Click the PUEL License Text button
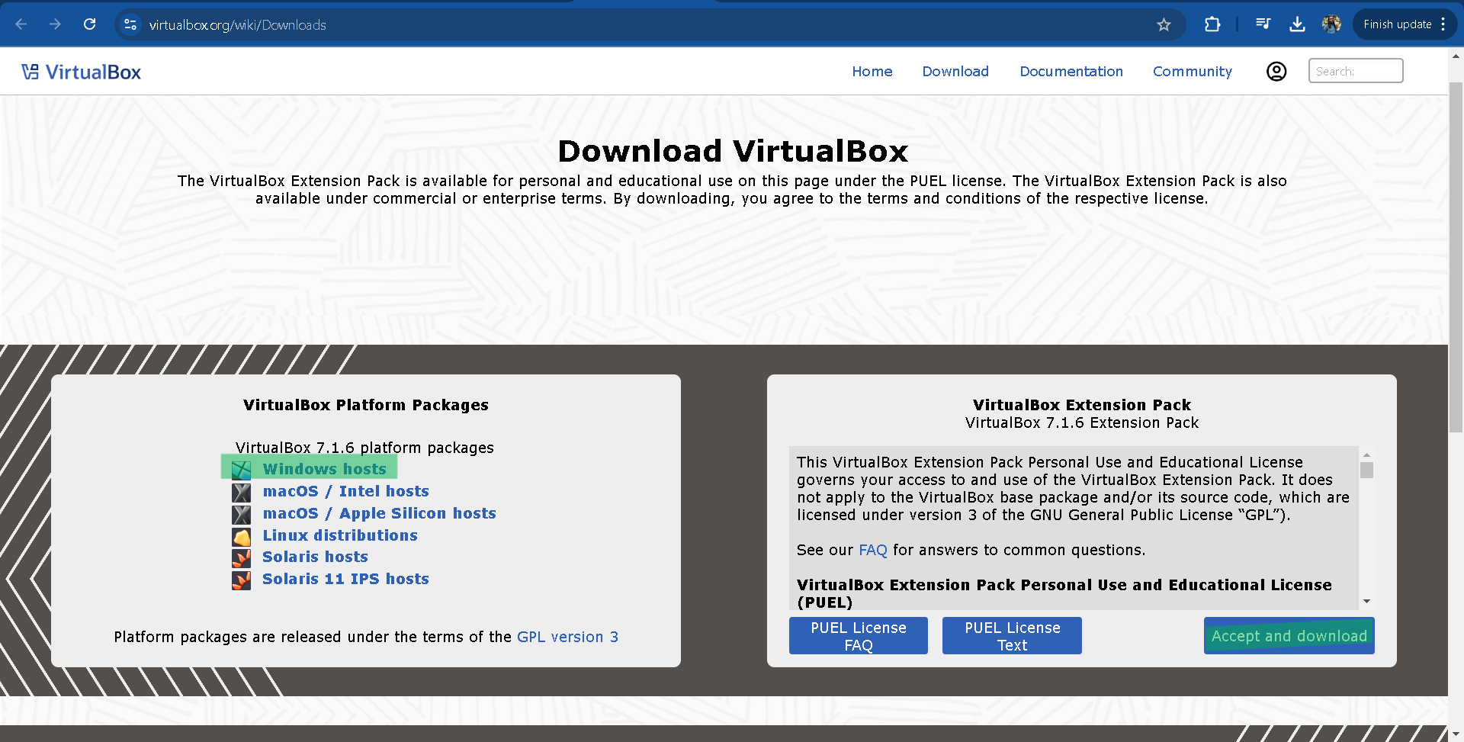This screenshot has width=1464, height=742. (1012, 636)
